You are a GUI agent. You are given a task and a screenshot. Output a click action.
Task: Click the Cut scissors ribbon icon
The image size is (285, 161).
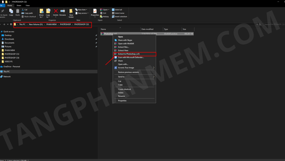(x=23, y=9)
